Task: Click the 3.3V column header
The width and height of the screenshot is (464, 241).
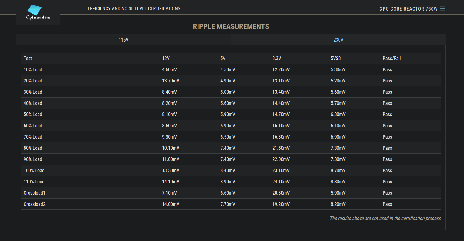Action: tap(277, 58)
